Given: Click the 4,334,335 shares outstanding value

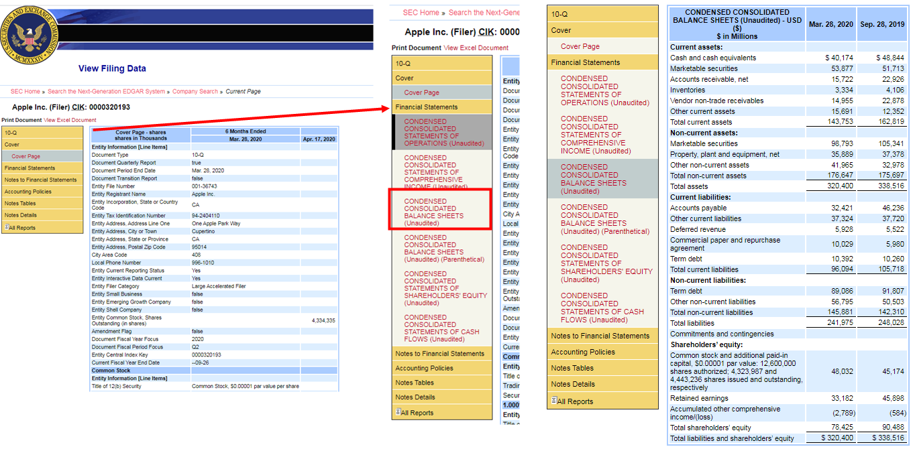Looking at the screenshot, I should click(323, 320).
